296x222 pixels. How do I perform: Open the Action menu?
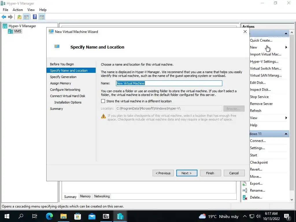point(18,10)
